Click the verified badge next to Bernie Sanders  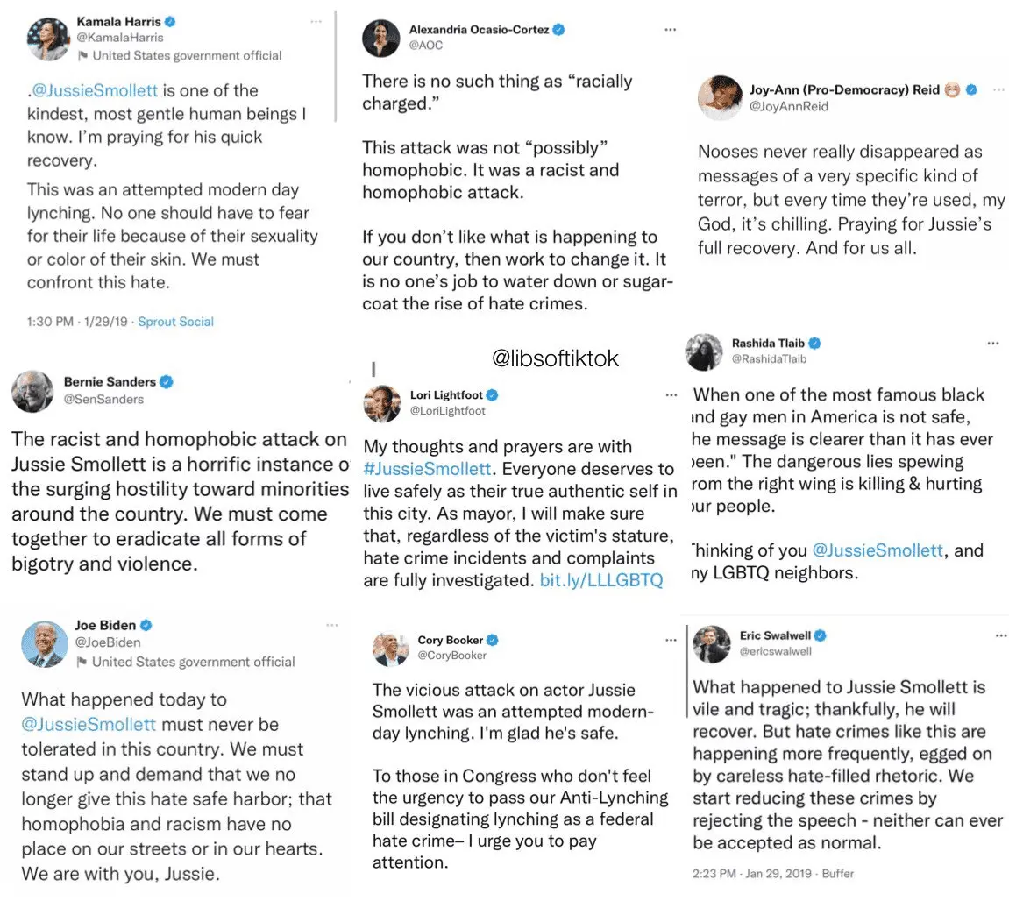[x=166, y=382]
